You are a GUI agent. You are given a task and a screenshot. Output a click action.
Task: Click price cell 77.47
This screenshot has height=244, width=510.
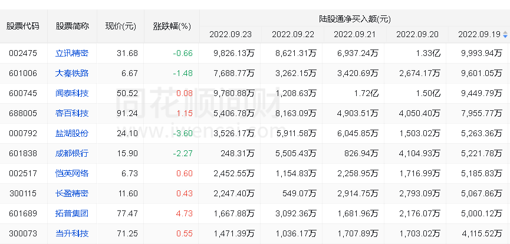pyautogui.click(x=127, y=213)
